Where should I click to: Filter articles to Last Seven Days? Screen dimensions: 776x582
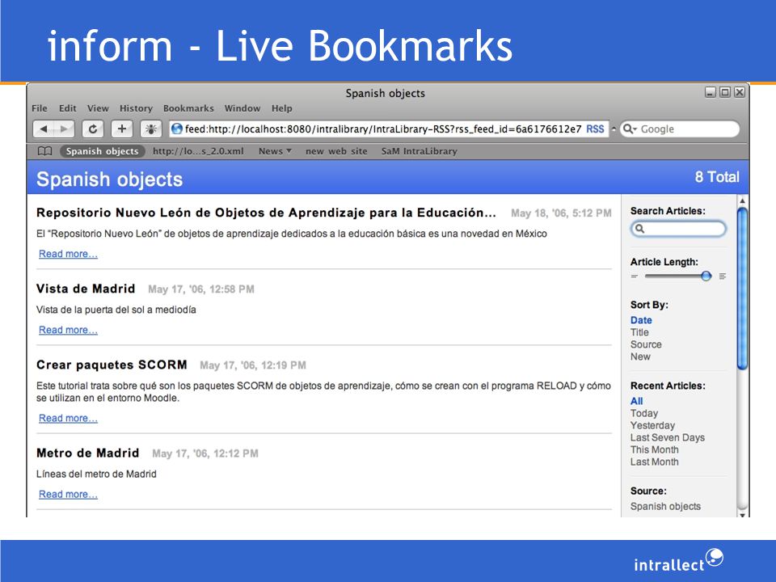(667, 437)
